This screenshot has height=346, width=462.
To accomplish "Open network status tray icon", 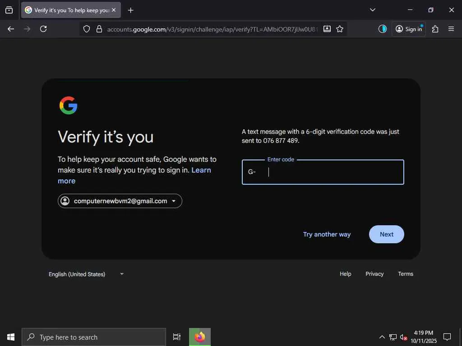I will pos(393,337).
